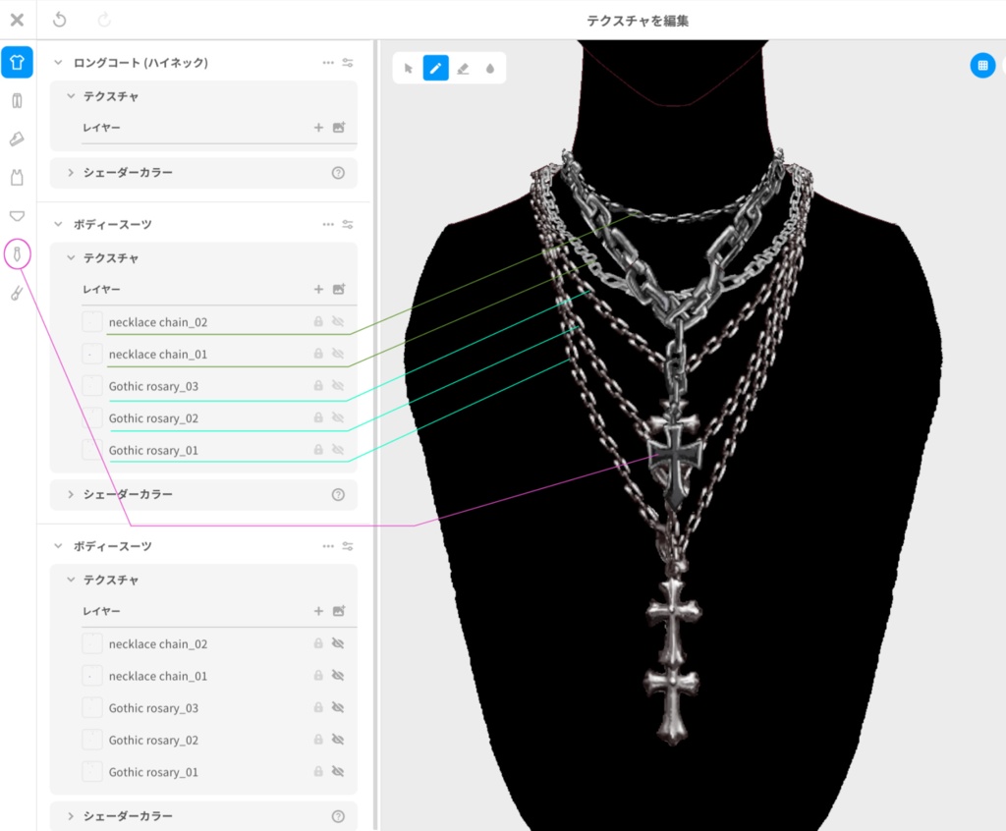
Task: Click thumbnail of lower necklace chain_02 layer
Action: [x=92, y=643]
